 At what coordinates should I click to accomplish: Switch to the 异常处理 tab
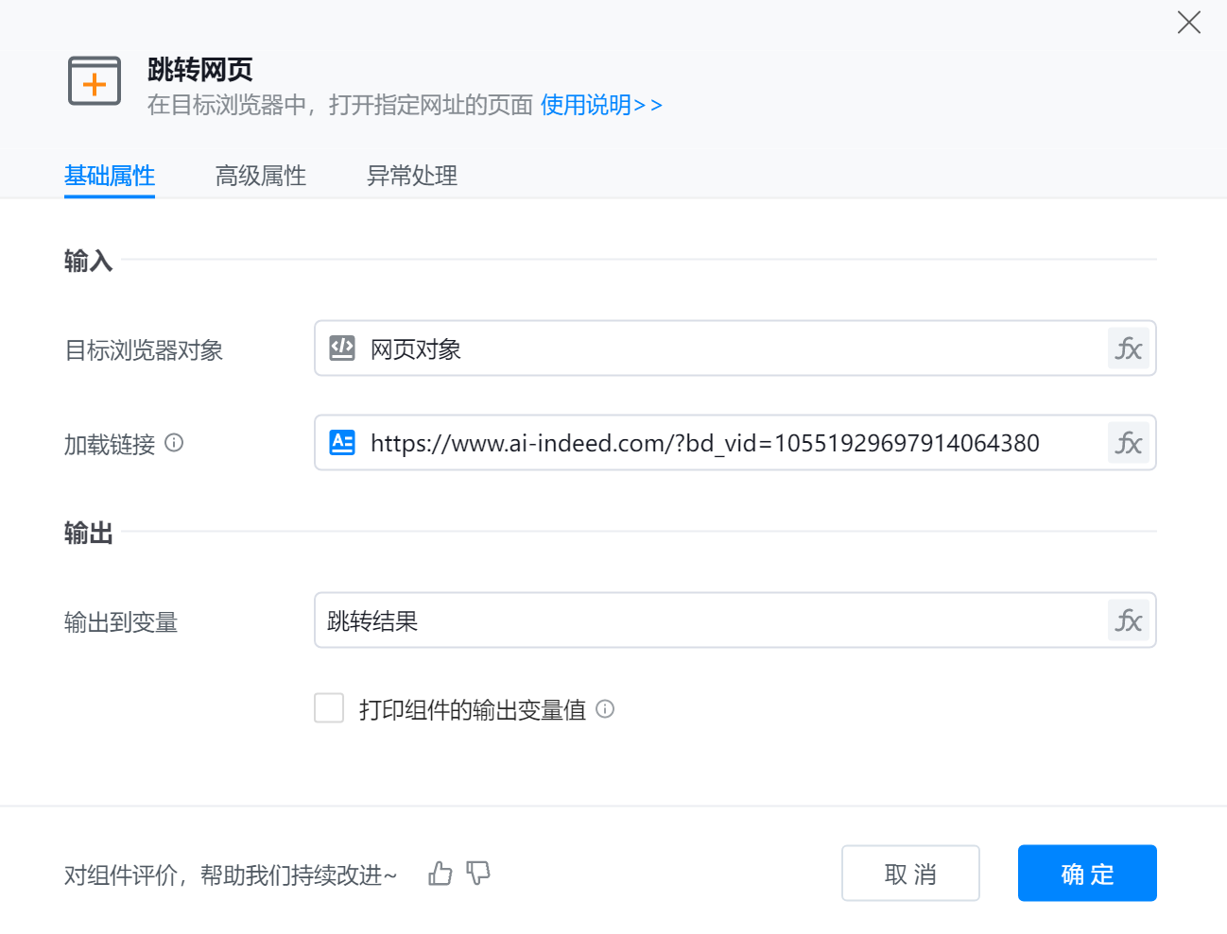click(412, 176)
